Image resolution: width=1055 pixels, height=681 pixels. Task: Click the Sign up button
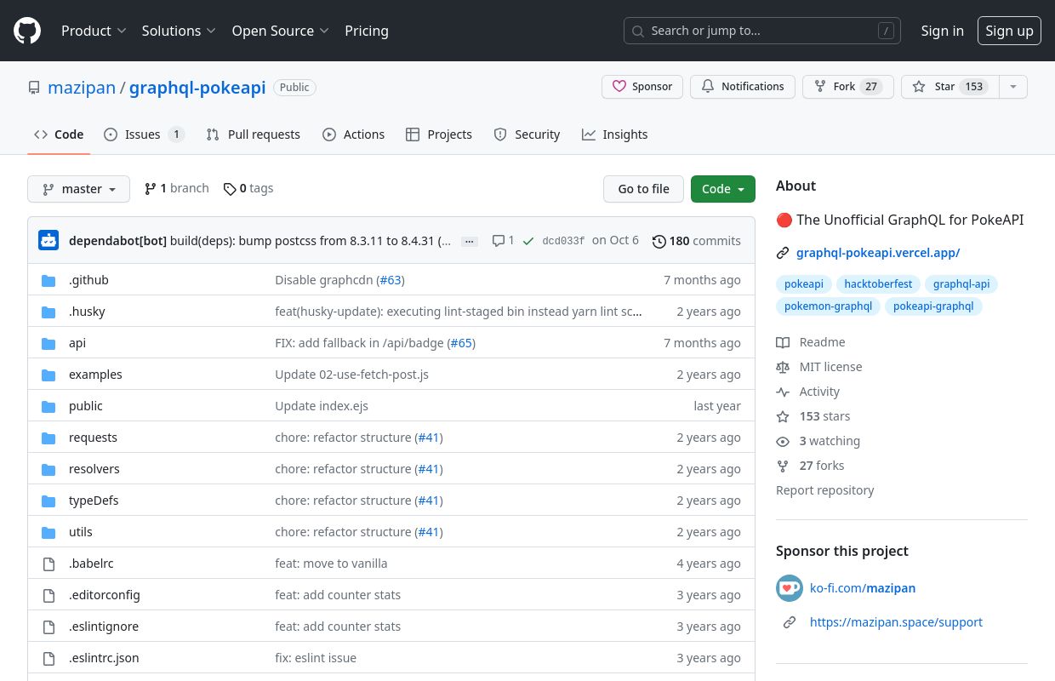[1009, 31]
